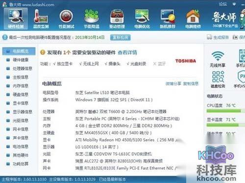Viewport: 245px width, 183px height.
Task: Click the CPU温度 green progress bar
Action: tap(225, 111)
